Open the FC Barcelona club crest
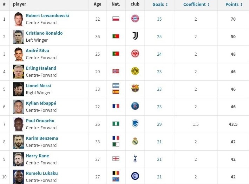Viewport: 249px width, 184px height. coord(135,89)
